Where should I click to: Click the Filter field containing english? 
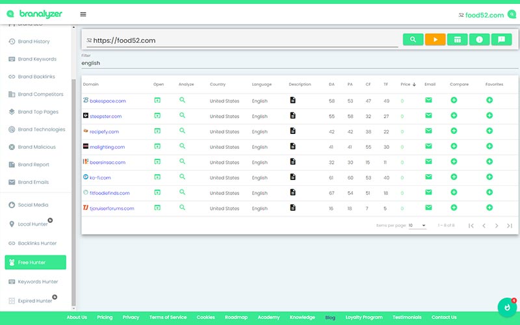300,63
